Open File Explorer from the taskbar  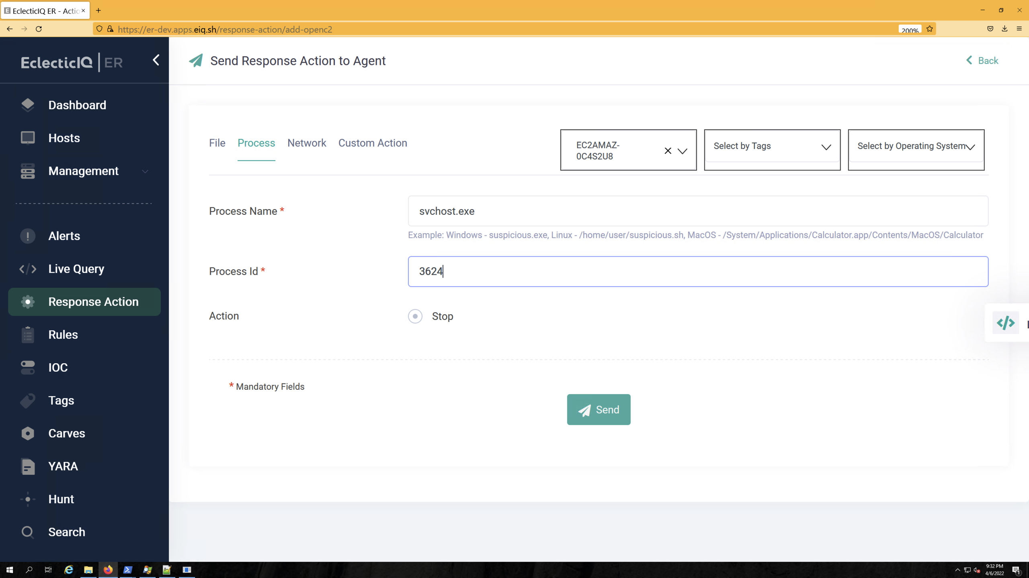click(x=88, y=570)
